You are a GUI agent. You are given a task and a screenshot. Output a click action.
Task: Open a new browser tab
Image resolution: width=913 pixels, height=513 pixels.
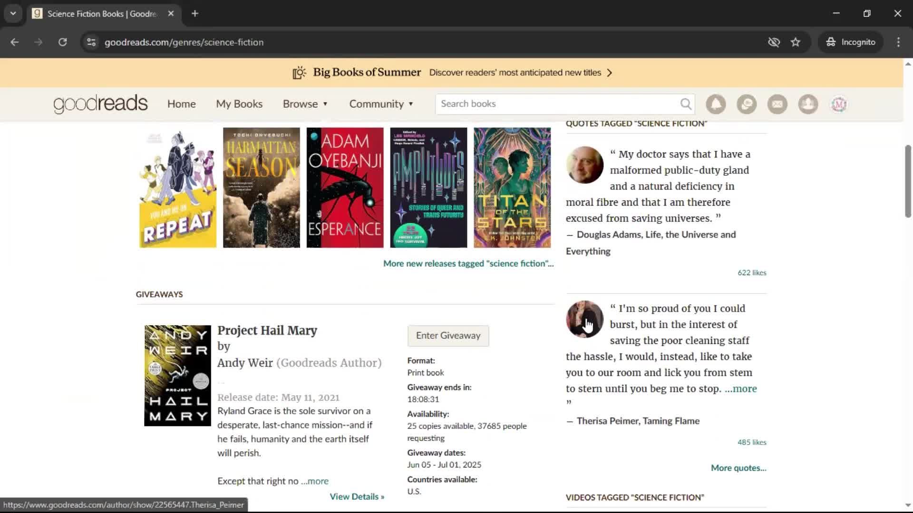click(x=195, y=14)
